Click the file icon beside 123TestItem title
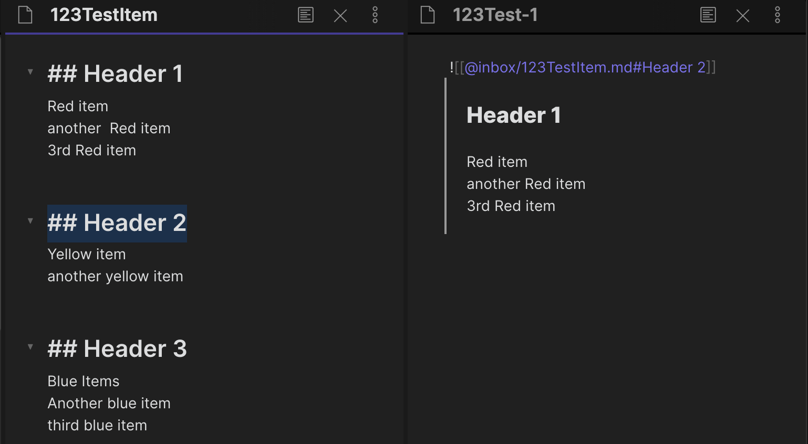 (x=24, y=15)
